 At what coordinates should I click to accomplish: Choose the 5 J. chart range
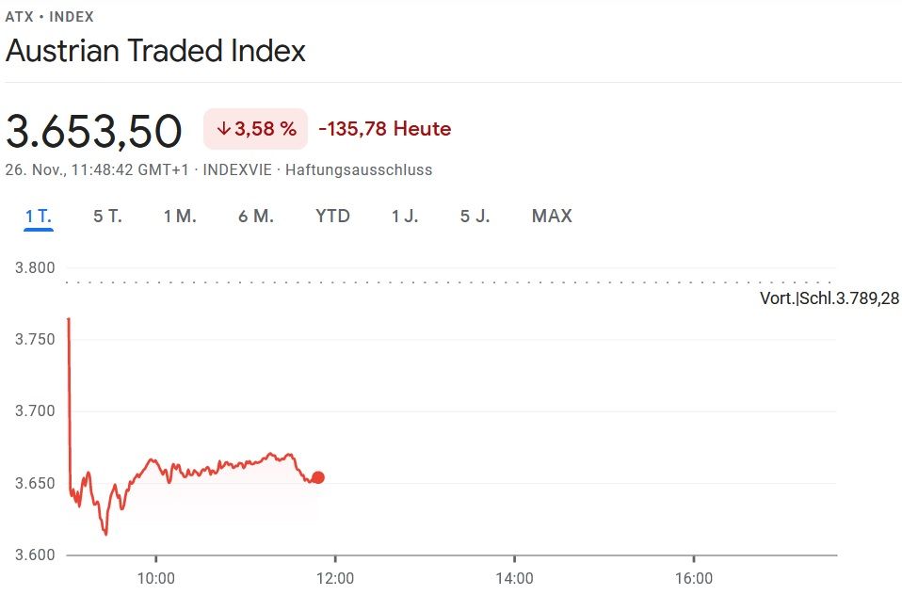[x=475, y=217]
